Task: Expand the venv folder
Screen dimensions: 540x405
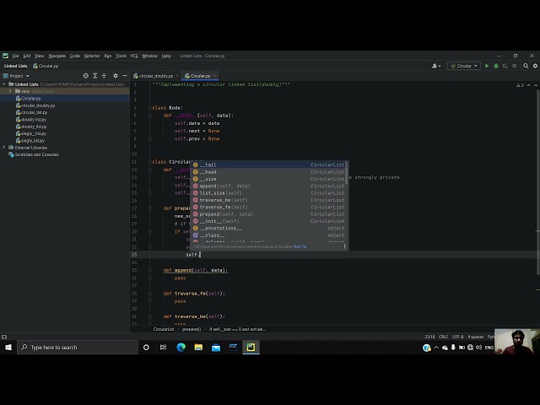Action: coord(10,91)
